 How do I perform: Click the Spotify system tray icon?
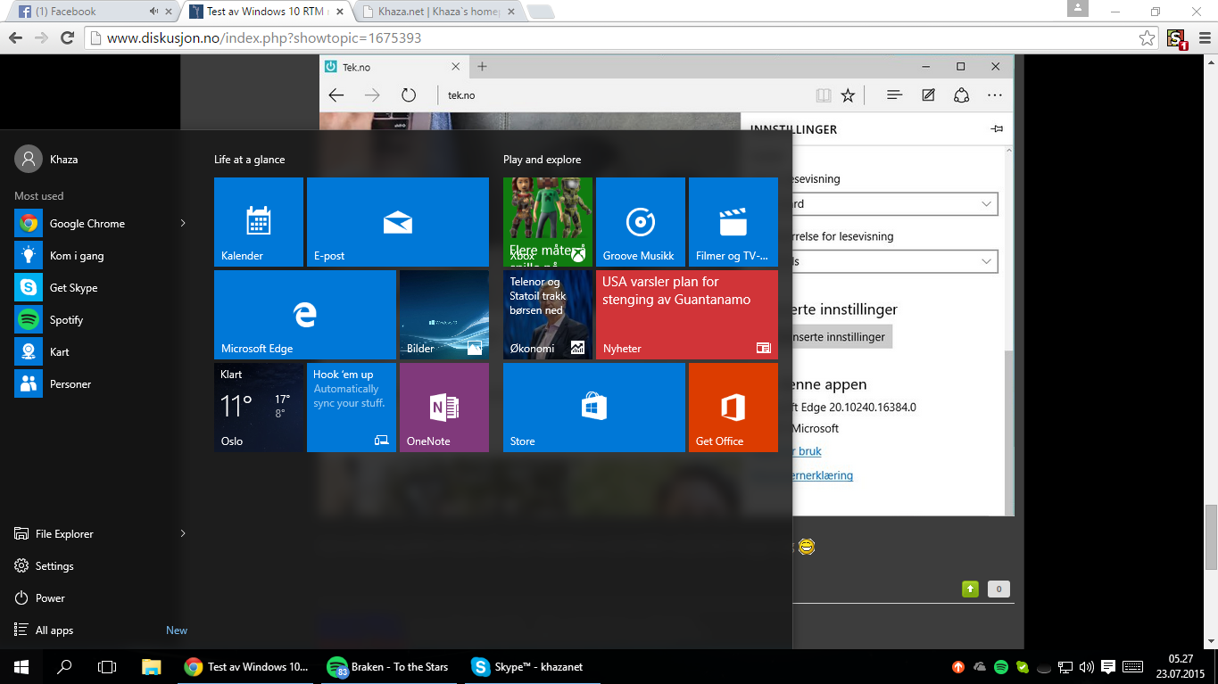tap(1001, 666)
